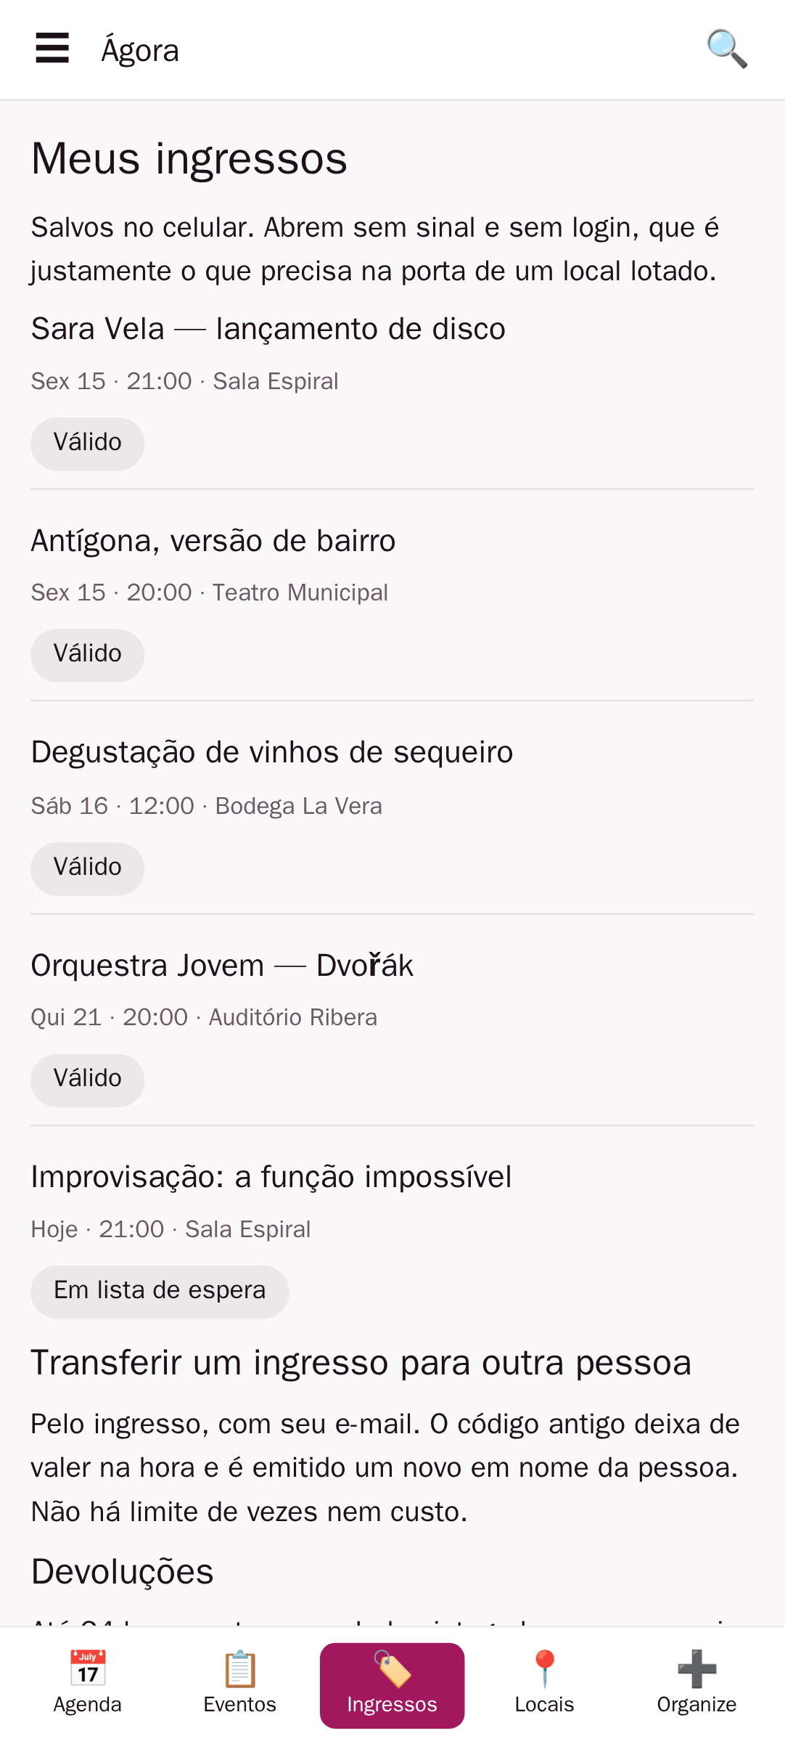Viewport: 785px width, 1744px height.
Task: Tap Válido badge under Antígona
Action: [87, 655]
